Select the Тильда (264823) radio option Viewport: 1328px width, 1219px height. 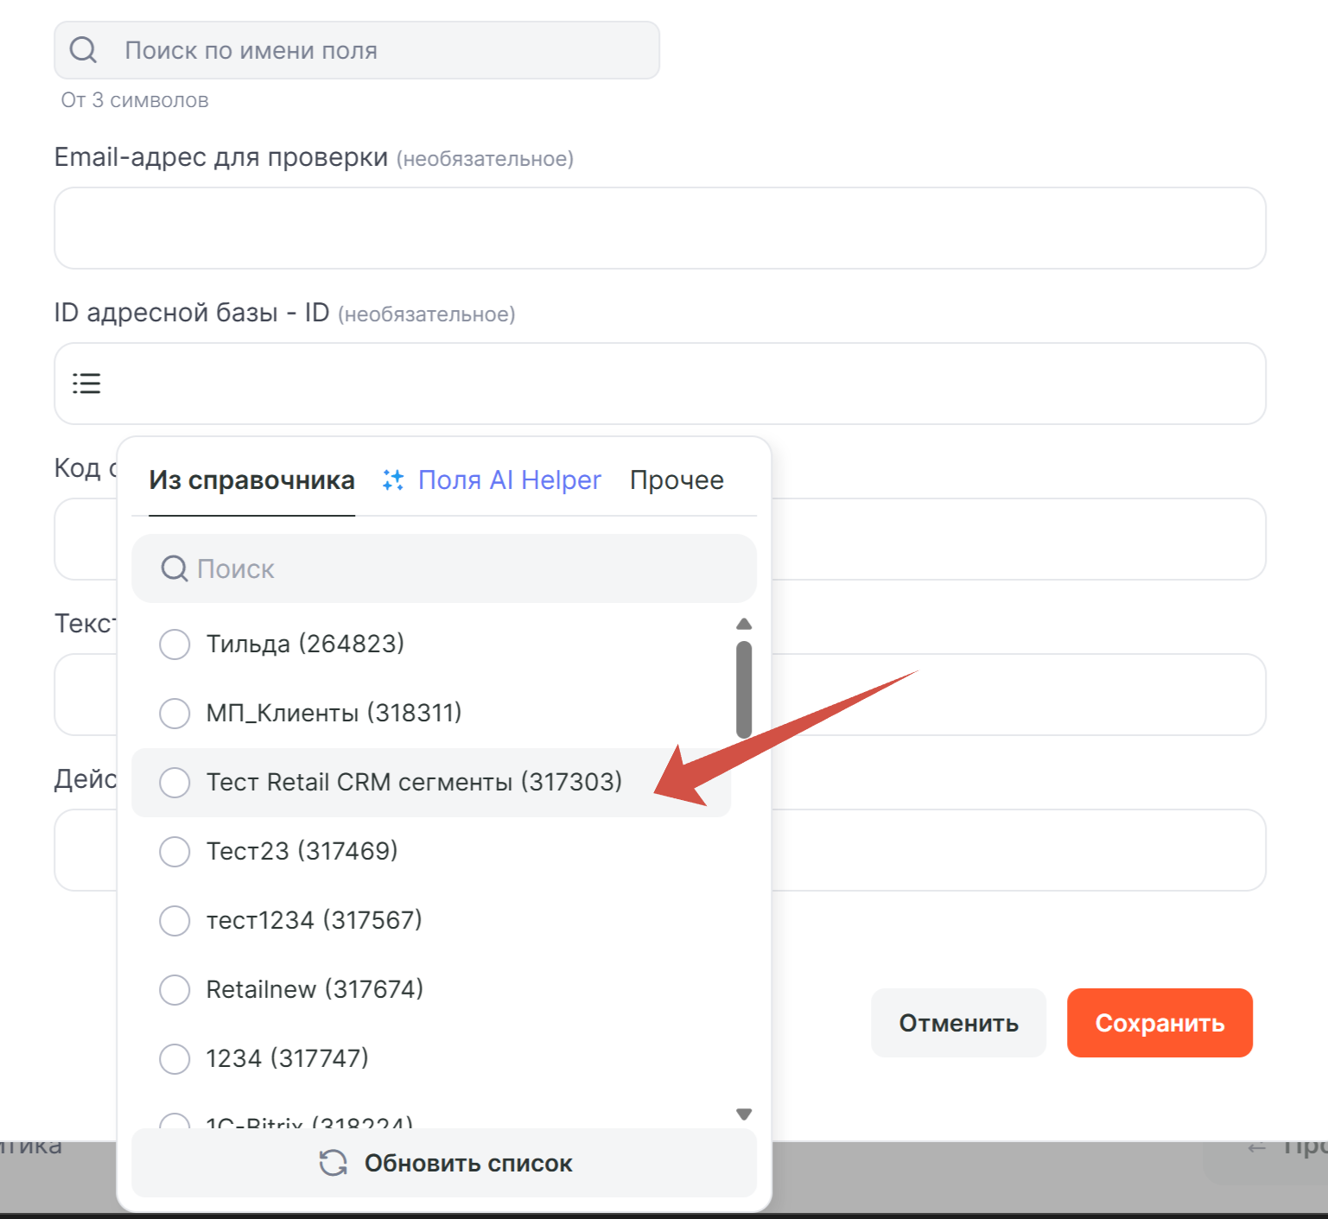pyautogui.click(x=175, y=644)
